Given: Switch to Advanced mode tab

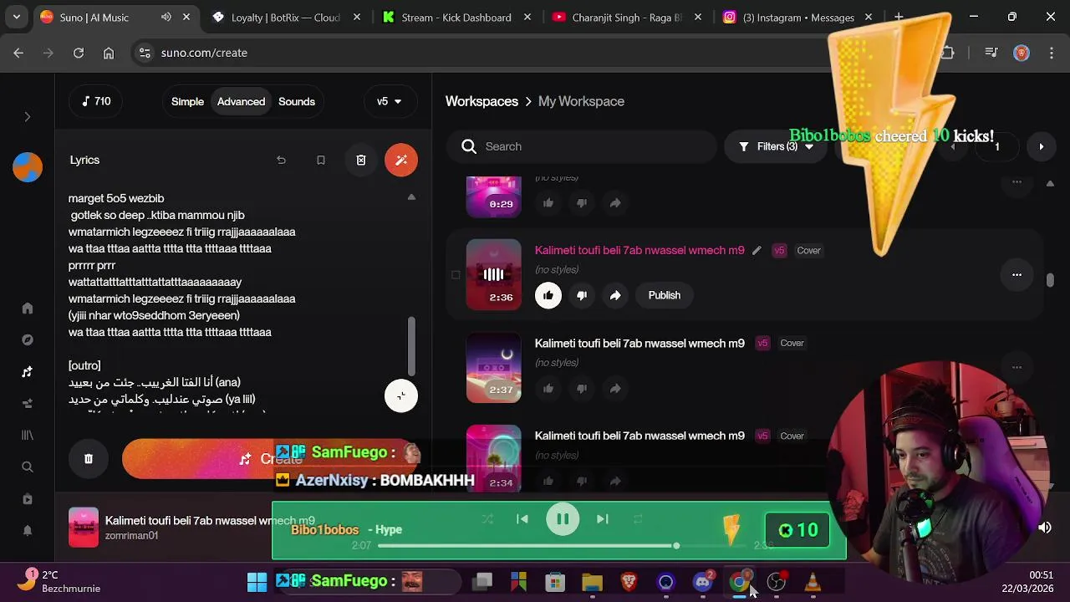Looking at the screenshot, I should click(x=241, y=101).
